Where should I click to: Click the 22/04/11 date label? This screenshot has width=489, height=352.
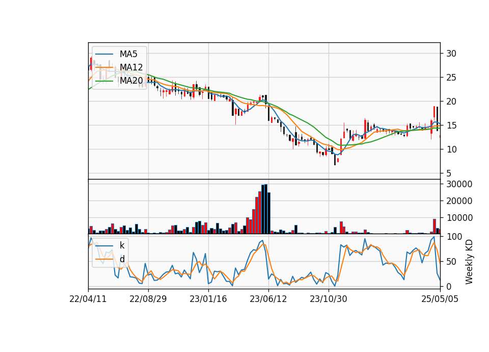point(88,299)
